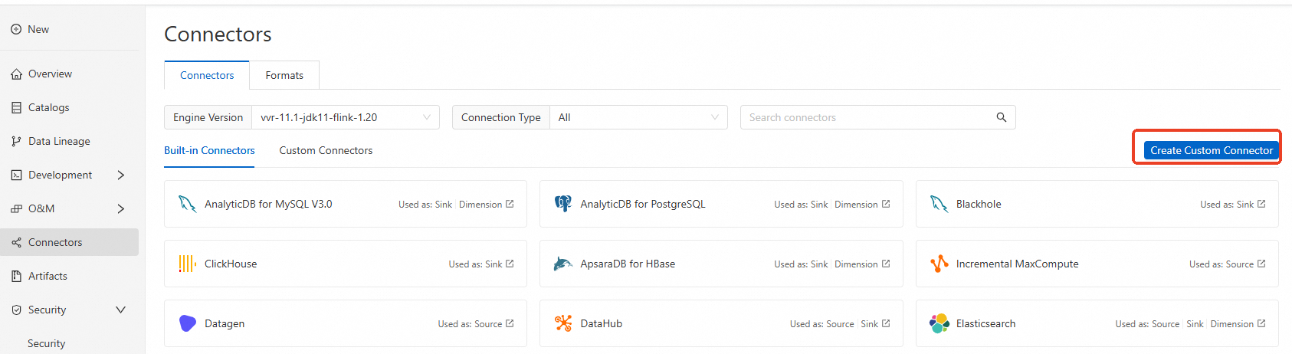Click the ApsaraDB for HBase name

[x=628, y=264]
